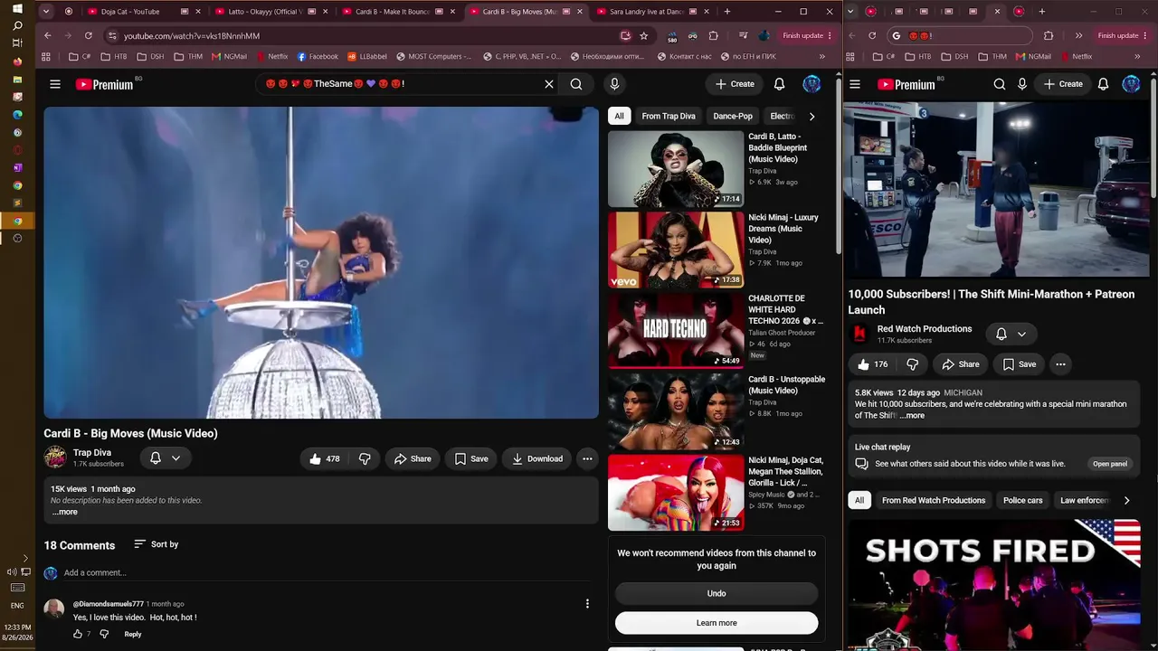Open the Charlotte de Witte Hard Techno thumbnail
Screen dimensions: 1158x651
click(676, 331)
